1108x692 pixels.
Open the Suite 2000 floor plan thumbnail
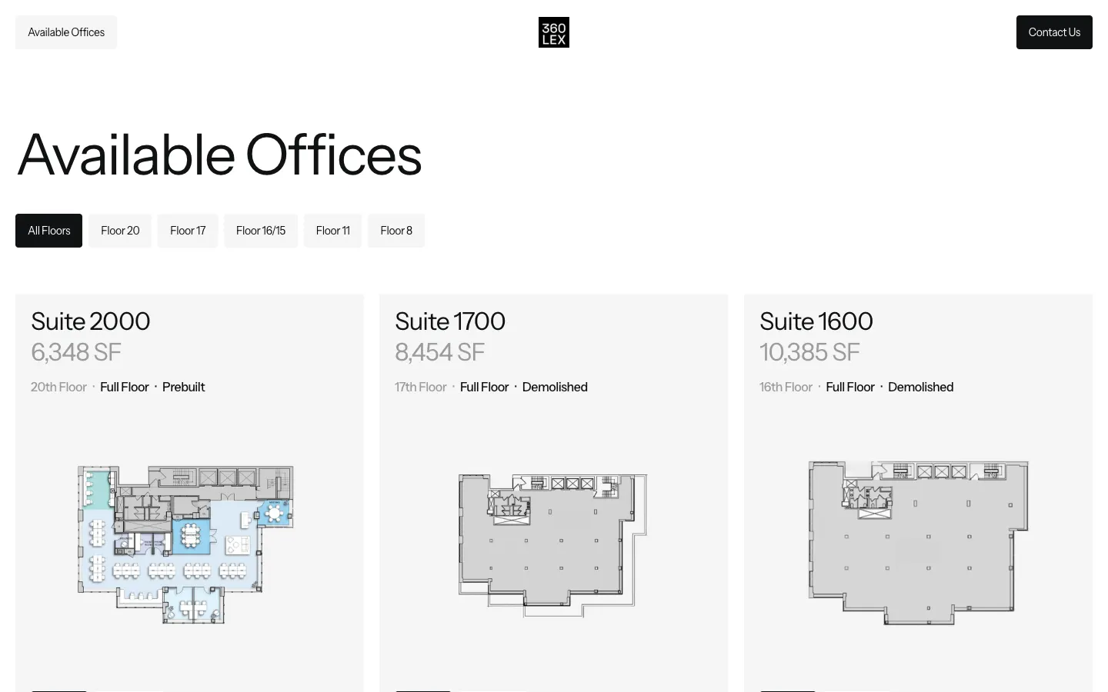click(x=185, y=544)
